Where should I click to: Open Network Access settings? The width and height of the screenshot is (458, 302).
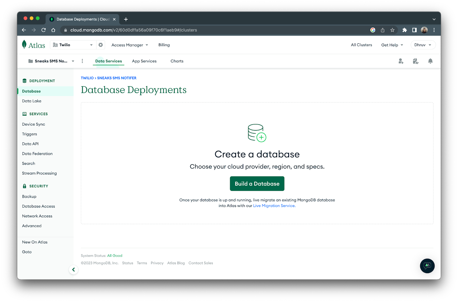37,216
